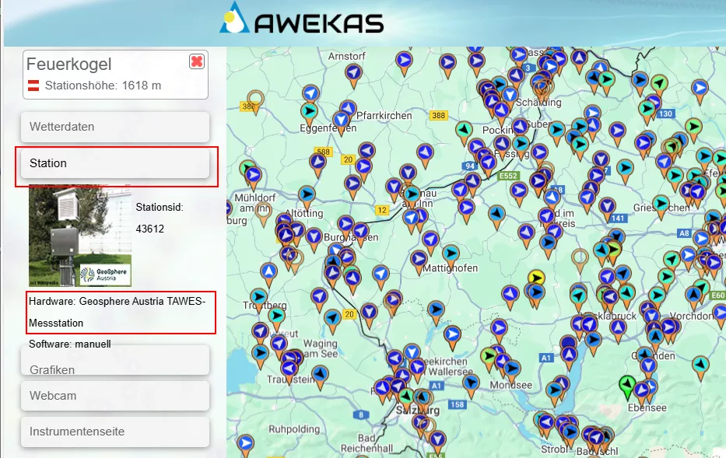Click the cyan marker above Altötting label

pos(307,197)
